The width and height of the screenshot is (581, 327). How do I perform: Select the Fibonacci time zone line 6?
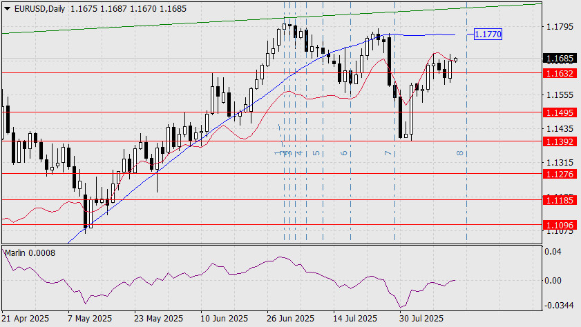[350, 122]
